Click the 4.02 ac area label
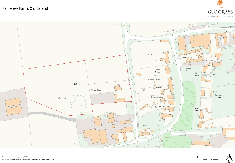Image resolution: width=235 pixels, height=163 pixels. pos(77,84)
